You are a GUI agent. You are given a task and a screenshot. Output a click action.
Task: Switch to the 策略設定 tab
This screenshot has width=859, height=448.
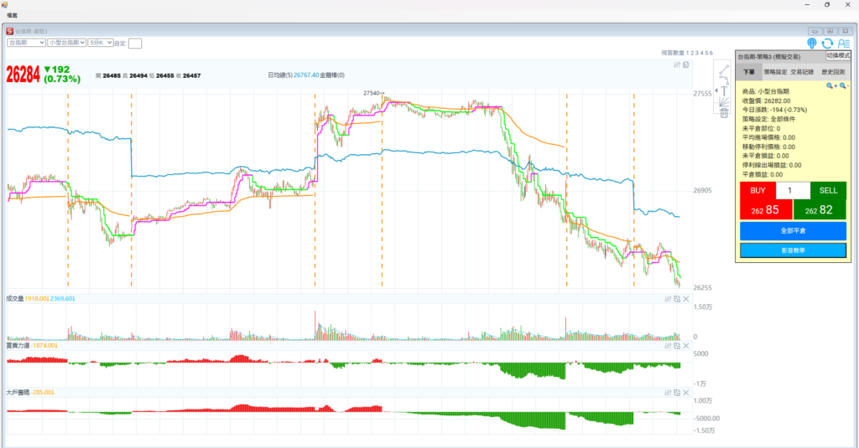click(x=777, y=73)
